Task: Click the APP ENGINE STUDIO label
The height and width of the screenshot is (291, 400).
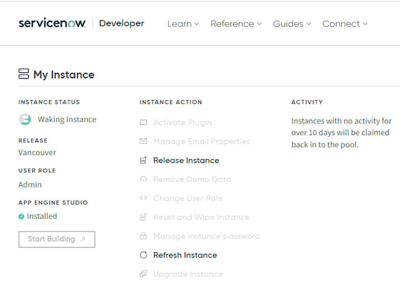Action: (53, 202)
